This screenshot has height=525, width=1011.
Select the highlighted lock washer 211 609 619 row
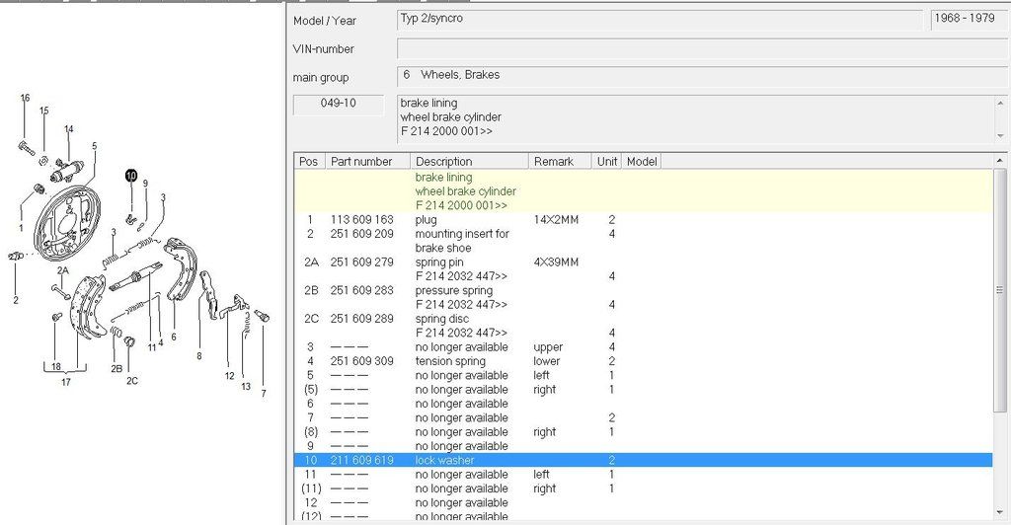click(643, 460)
